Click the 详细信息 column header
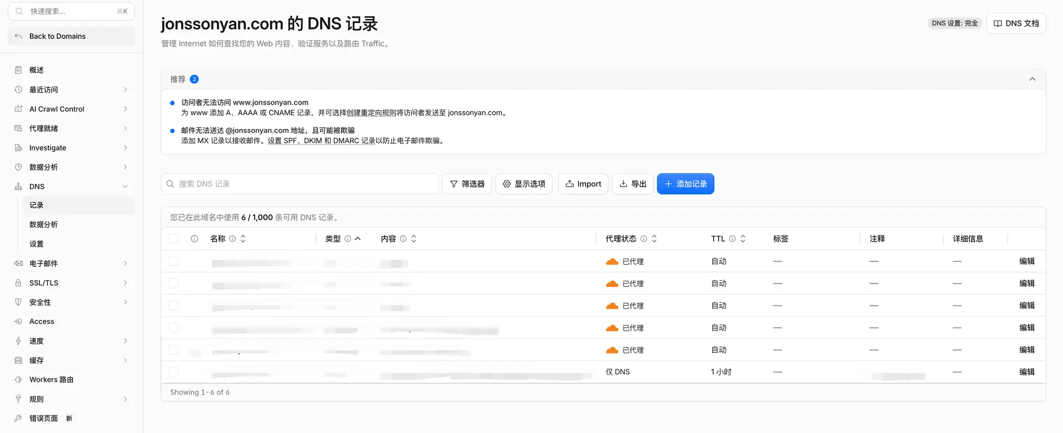The width and height of the screenshot is (1063, 433). coord(968,239)
